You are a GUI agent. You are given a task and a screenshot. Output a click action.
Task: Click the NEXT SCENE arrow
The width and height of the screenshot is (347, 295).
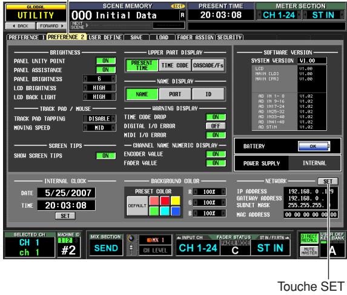point(87,25)
